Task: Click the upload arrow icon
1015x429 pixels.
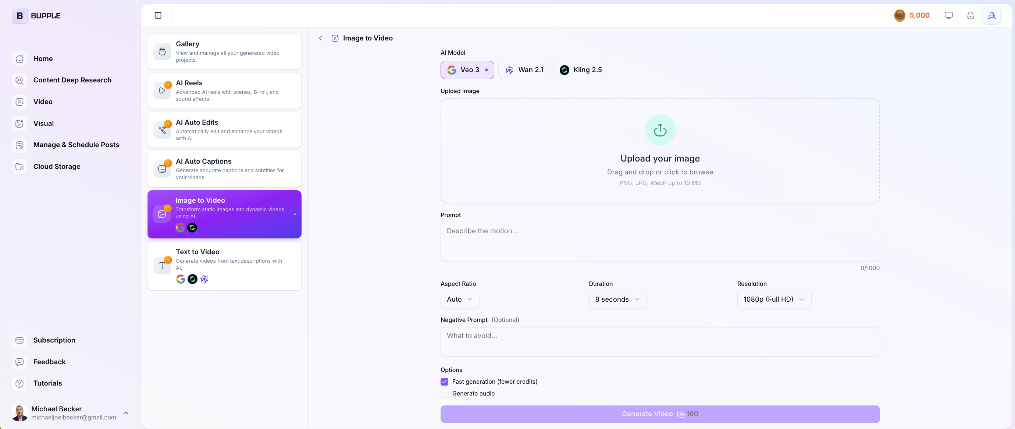Action: [x=660, y=130]
